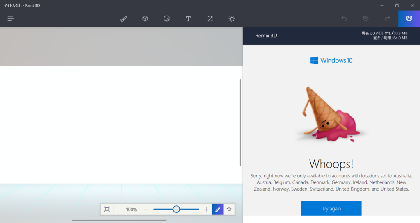Click the vertical canvas scrollbar
Viewport: 420px width, 223px height.
click(x=240, y=123)
